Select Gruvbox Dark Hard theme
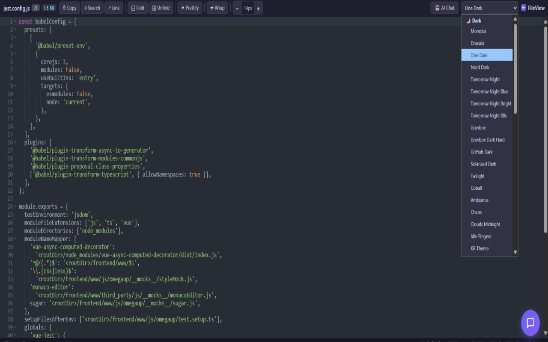The image size is (548, 342). point(487,140)
